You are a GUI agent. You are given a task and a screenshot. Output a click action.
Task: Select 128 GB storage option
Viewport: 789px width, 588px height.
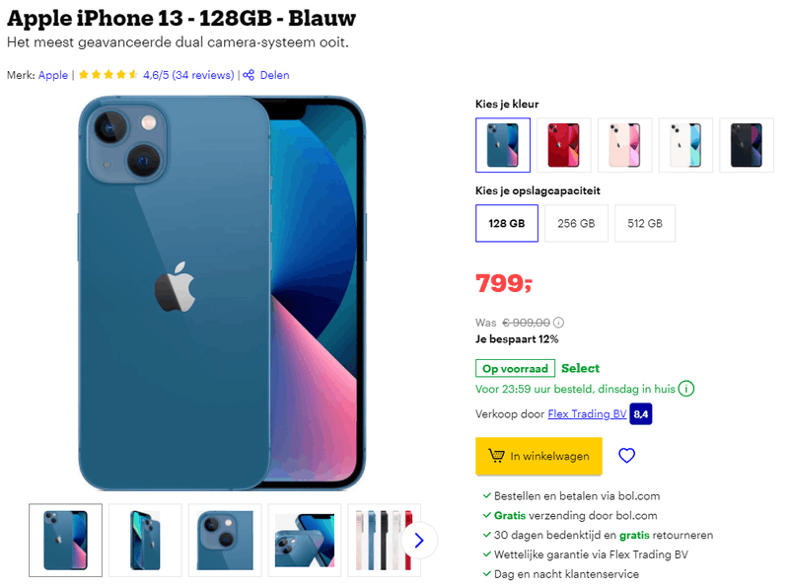(507, 223)
